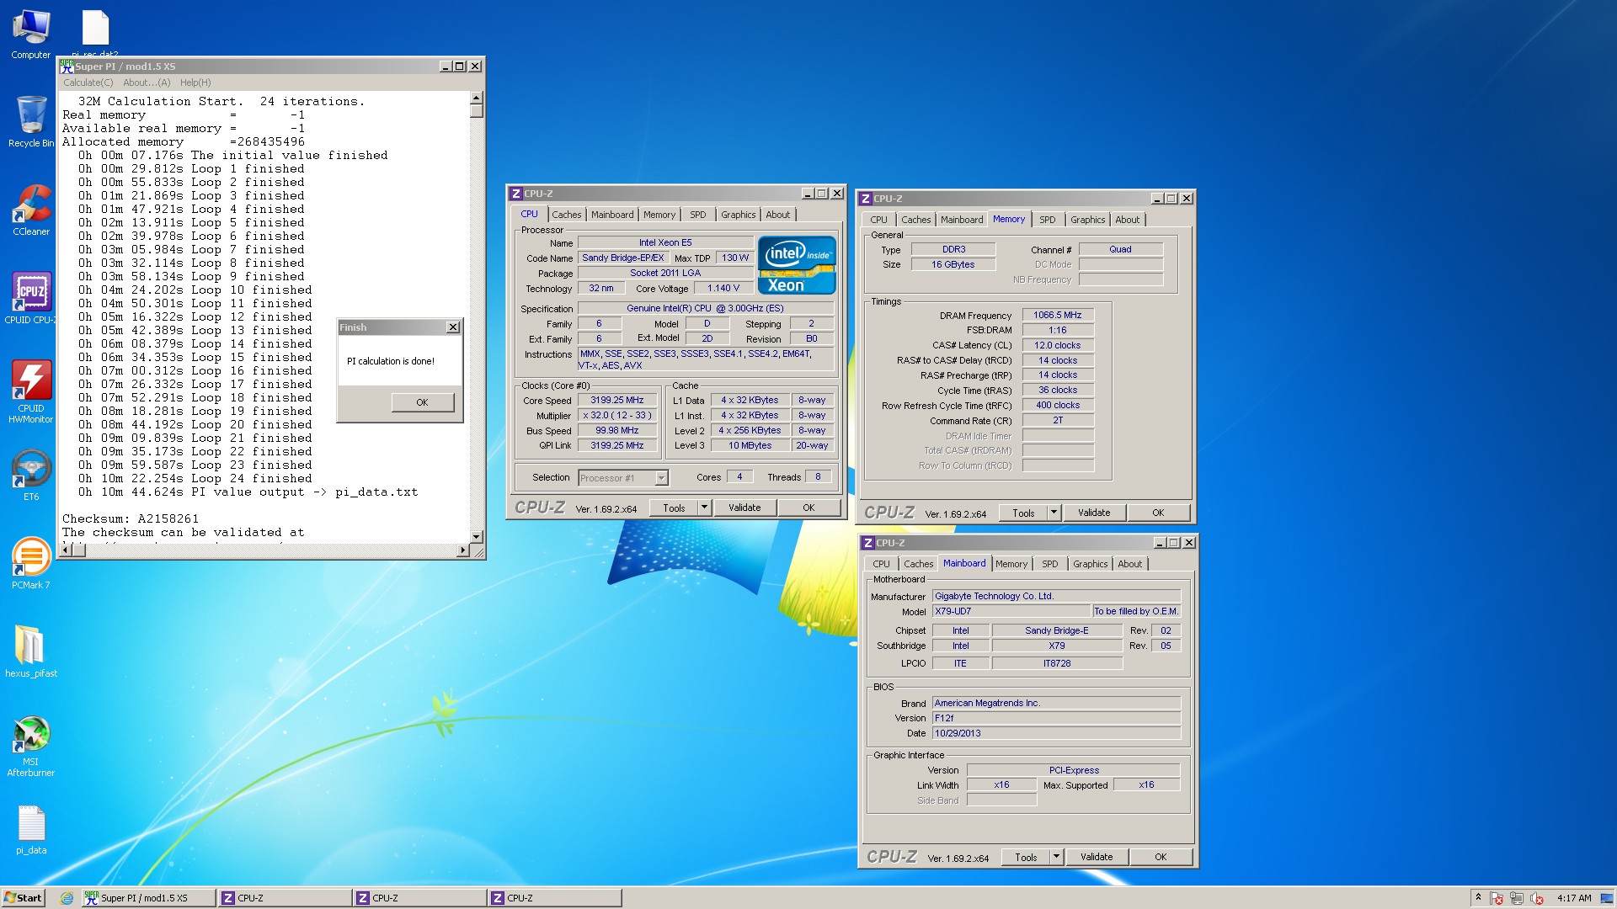The height and width of the screenshot is (909, 1617).
Task: Click Validate in CPU tab window
Action: pyautogui.click(x=744, y=508)
